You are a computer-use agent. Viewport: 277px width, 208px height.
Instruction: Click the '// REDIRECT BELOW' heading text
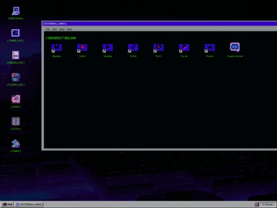click(x=61, y=38)
